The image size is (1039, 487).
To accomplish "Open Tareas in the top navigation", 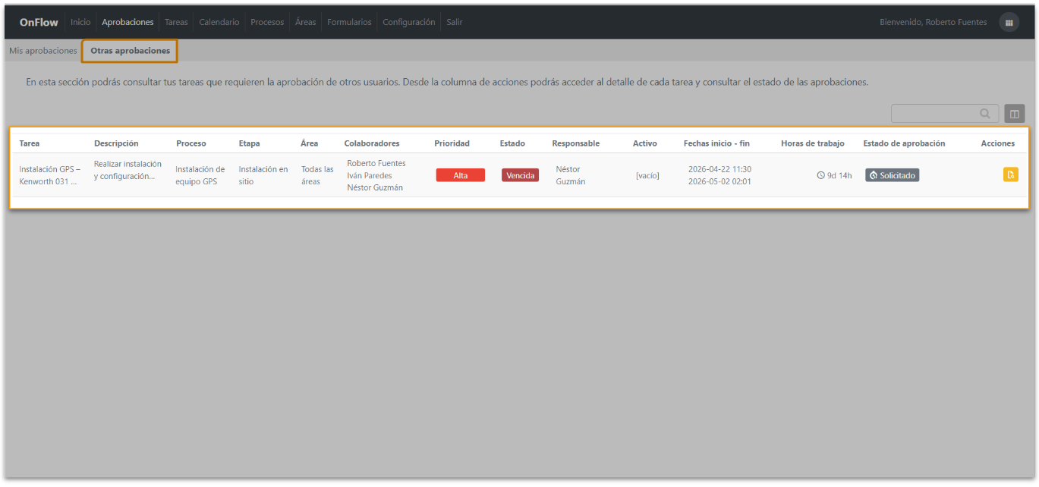I will (x=176, y=22).
